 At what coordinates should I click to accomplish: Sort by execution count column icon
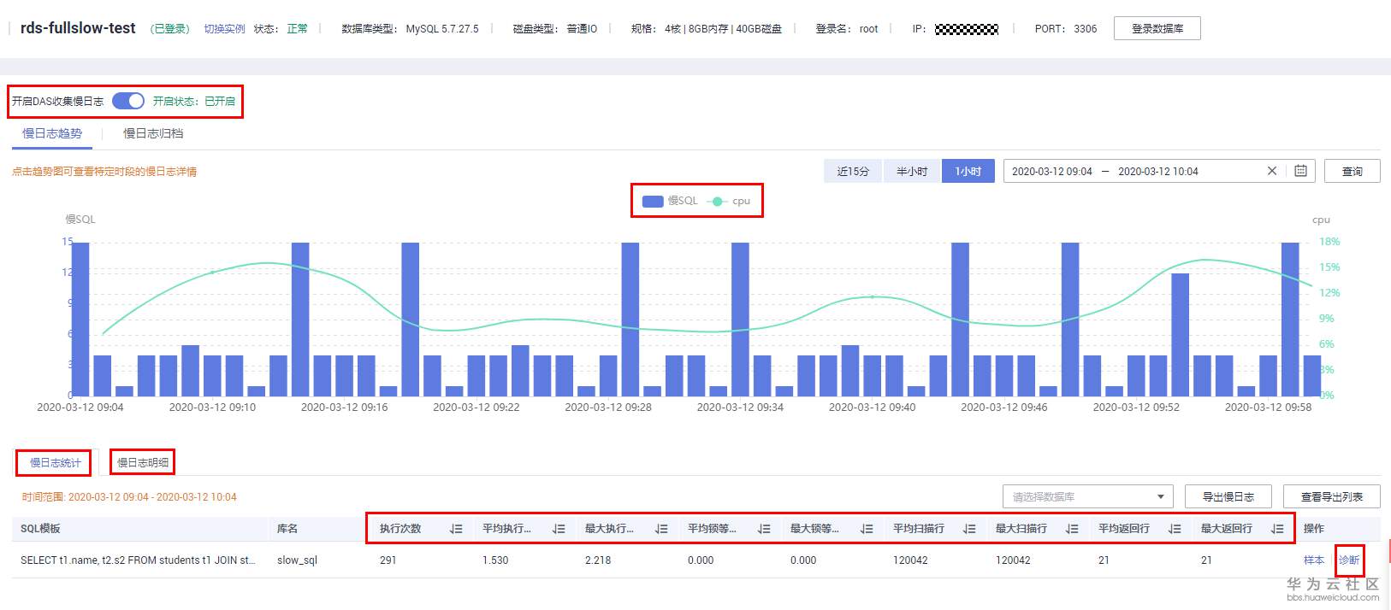pyautogui.click(x=456, y=529)
